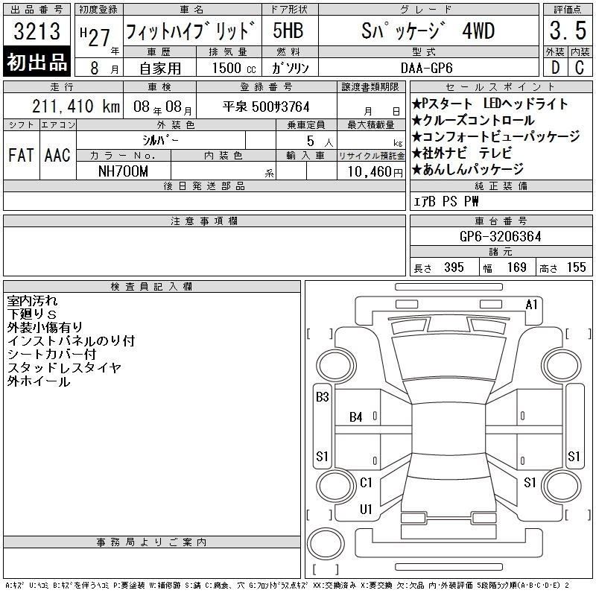The image size is (596, 596).
Task: Click the overall grade score 3.5
Action: (x=568, y=31)
